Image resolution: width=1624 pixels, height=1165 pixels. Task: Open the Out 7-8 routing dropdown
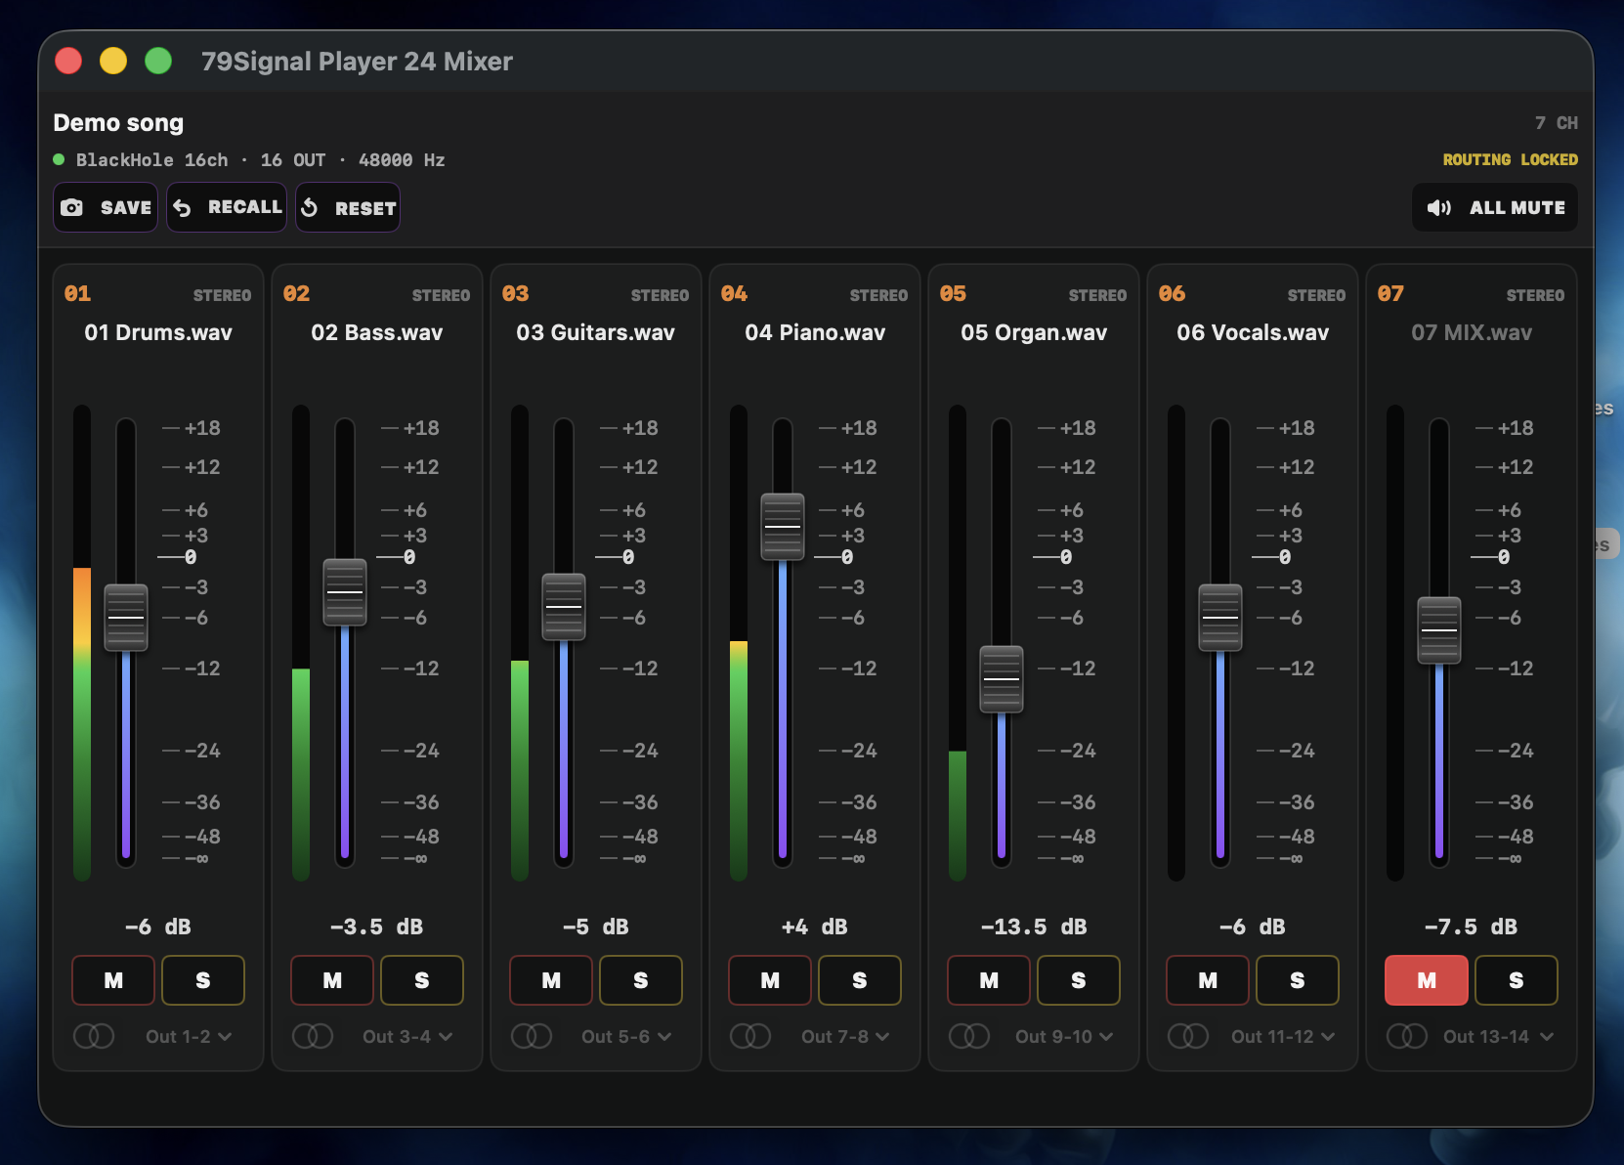point(845,1036)
